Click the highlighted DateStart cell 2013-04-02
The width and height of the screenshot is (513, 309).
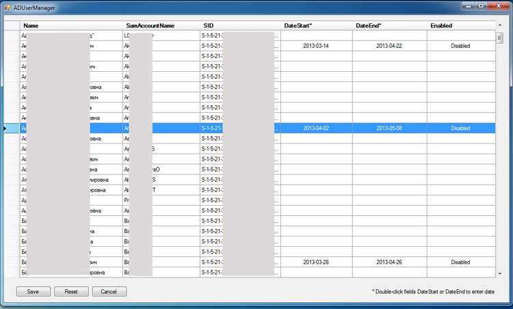pos(316,128)
